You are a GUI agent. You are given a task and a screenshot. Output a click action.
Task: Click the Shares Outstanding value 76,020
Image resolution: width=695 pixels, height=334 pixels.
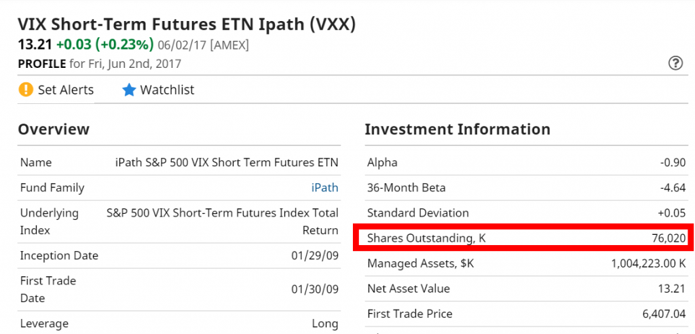(669, 238)
